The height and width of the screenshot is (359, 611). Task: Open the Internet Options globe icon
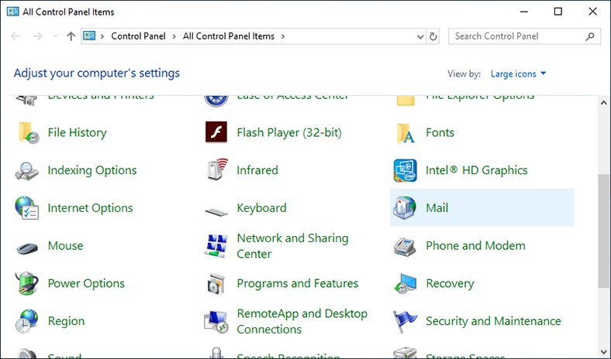(26, 207)
